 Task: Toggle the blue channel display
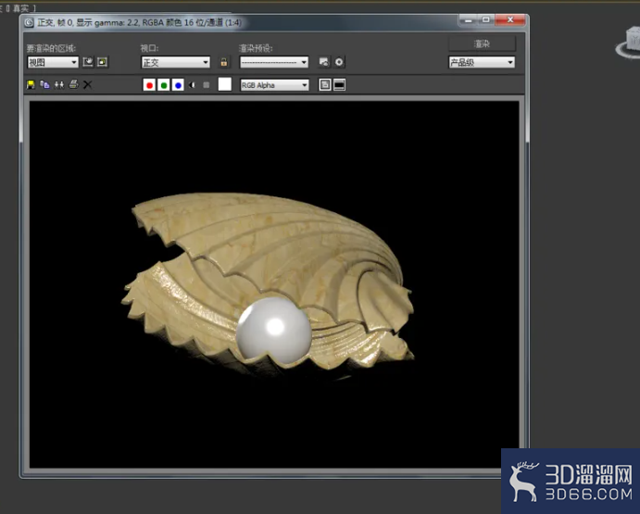pos(178,85)
